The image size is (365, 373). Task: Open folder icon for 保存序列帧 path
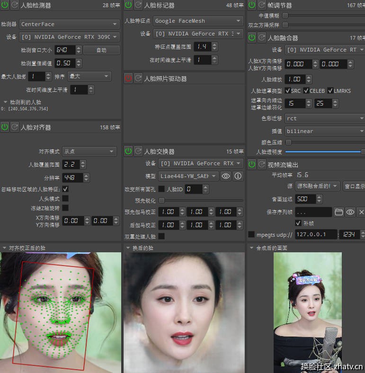click(339, 212)
